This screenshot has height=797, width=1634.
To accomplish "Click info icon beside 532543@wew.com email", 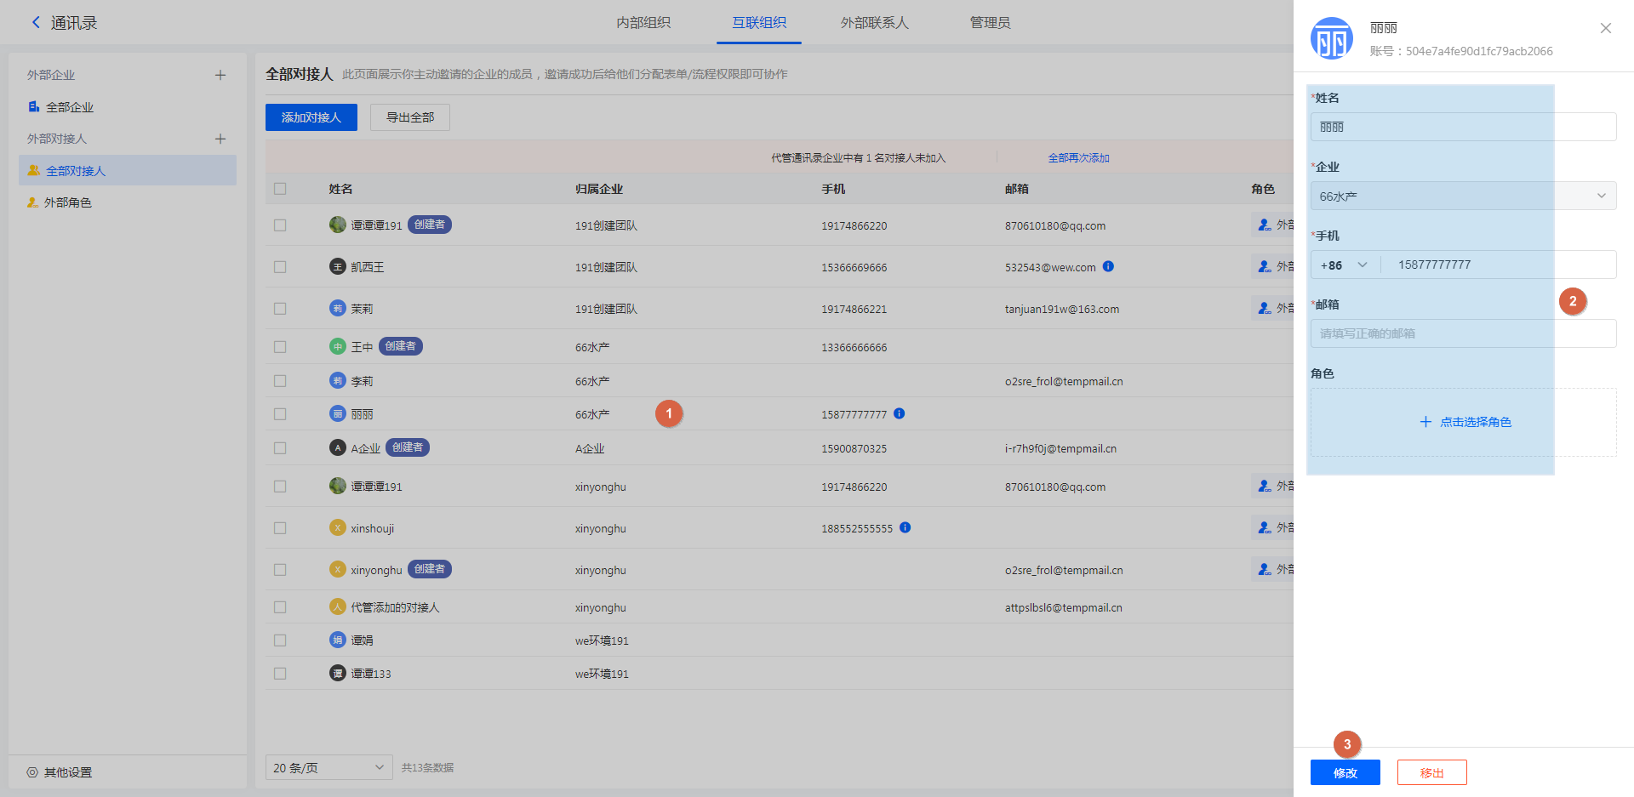I will (x=1108, y=266).
